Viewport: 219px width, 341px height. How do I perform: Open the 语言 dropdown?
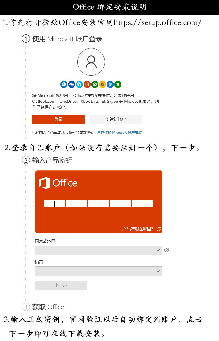[98, 271]
